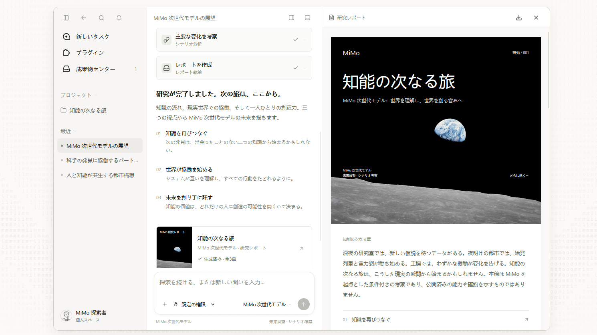
Task: Click 知能の次なる旅 cover title in report
Action: click(x=399, y=82)
